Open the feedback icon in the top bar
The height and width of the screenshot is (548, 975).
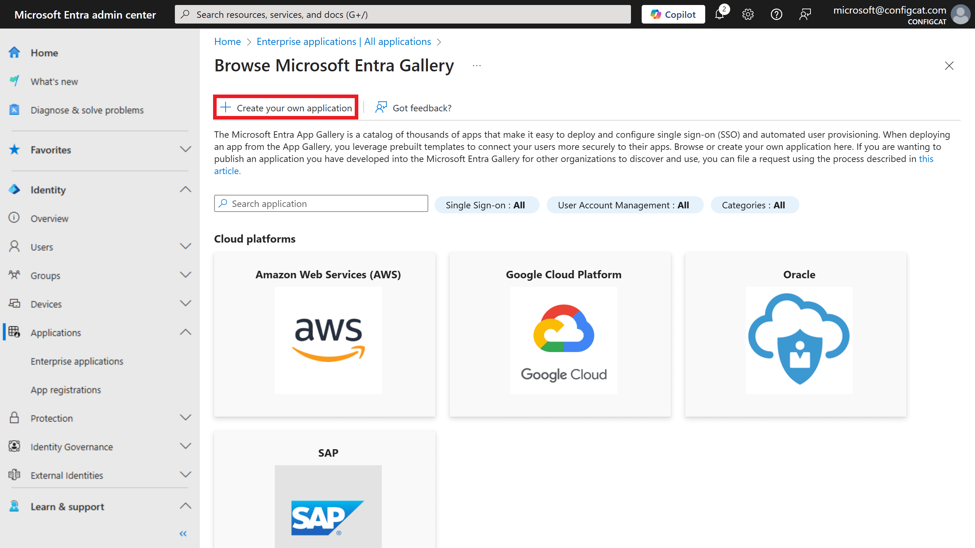pos(805,14)
